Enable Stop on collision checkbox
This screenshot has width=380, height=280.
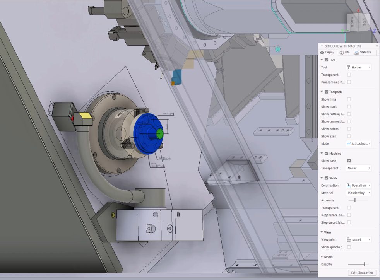coord(349,222)
